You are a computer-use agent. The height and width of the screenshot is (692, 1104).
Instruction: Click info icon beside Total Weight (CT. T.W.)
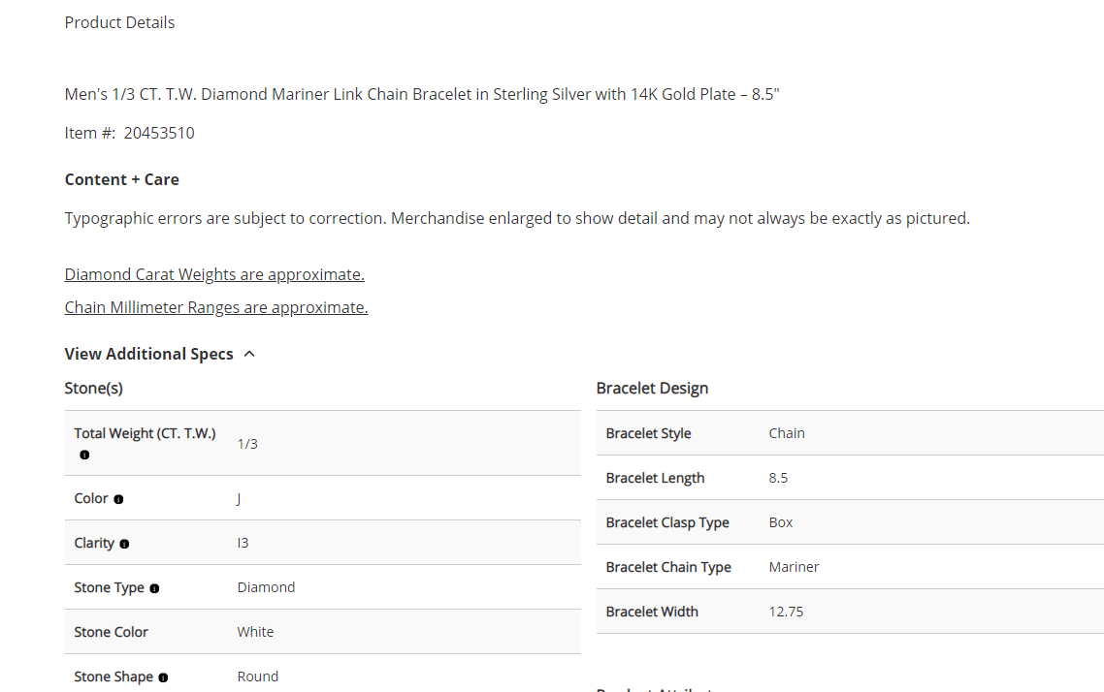[x=84, y=455]
